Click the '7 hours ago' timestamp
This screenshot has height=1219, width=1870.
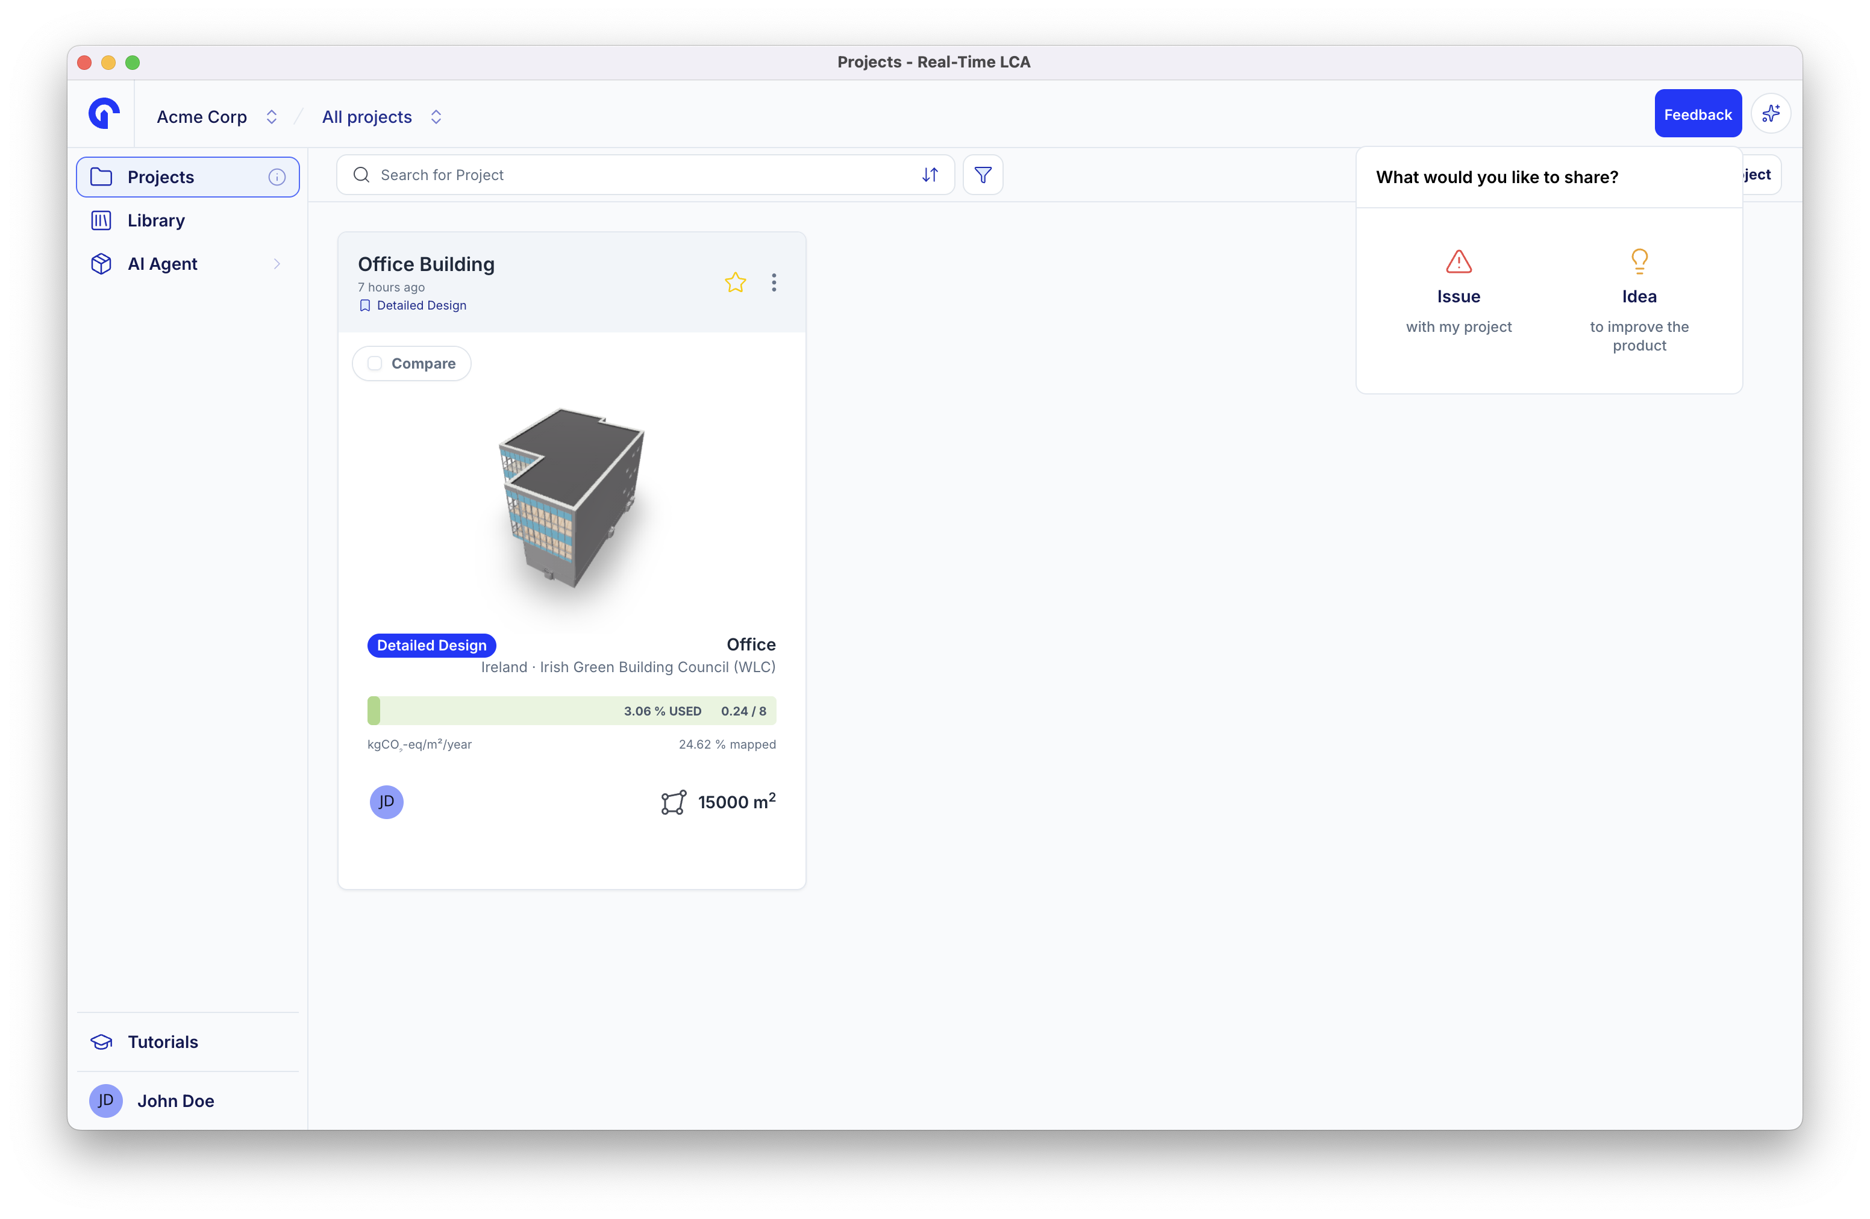tap(390, 287)
